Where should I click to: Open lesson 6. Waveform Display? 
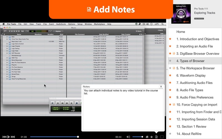tap(191, 75)
